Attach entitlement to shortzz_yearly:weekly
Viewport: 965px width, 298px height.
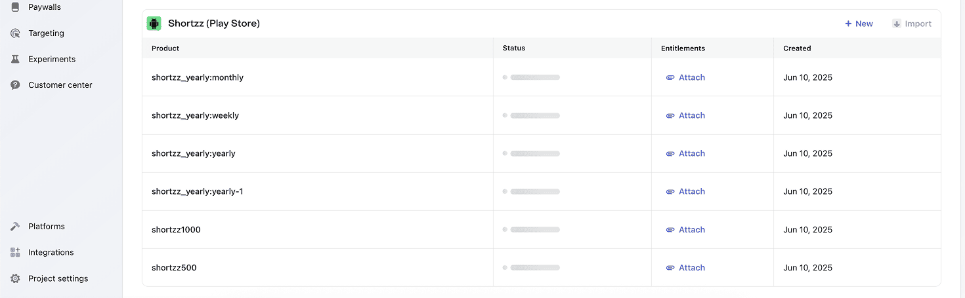click(685, 115)
